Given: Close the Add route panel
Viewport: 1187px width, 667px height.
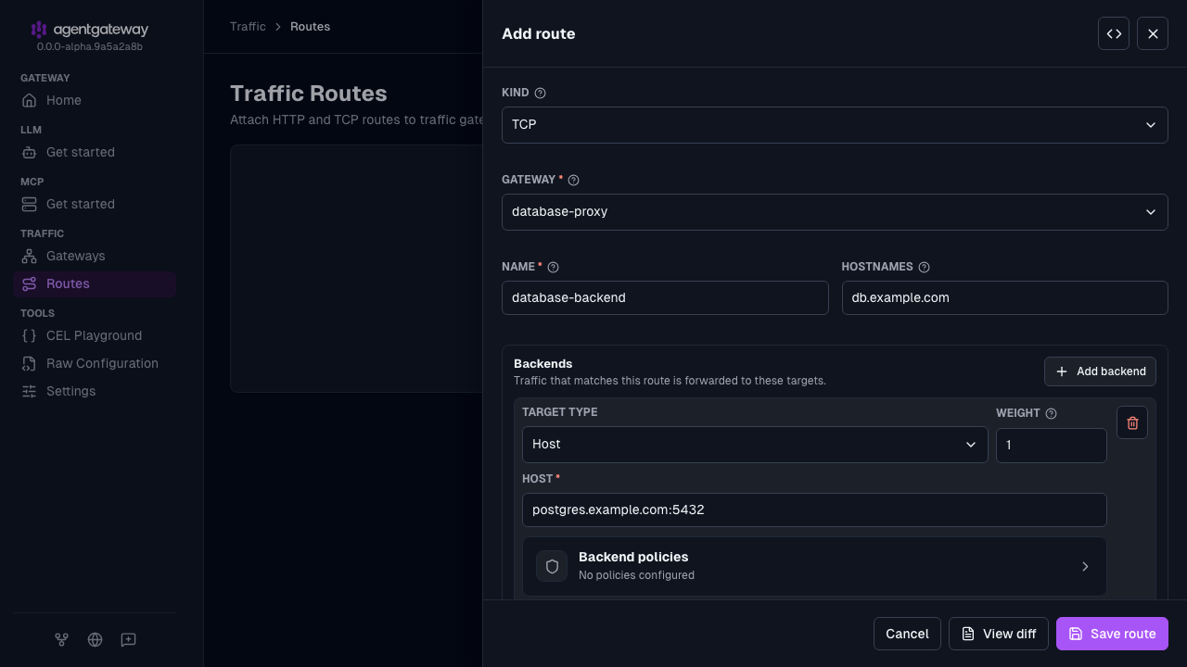Looking at the screenshot, I should [1153, 33].
